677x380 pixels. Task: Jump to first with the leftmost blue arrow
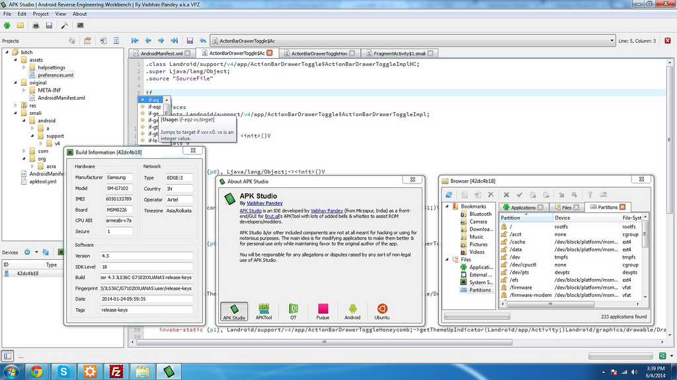(x=135, y=40)
